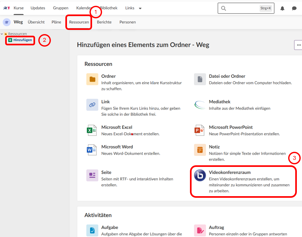
Task: Click the Seite page icon
Action: (92, 176)
